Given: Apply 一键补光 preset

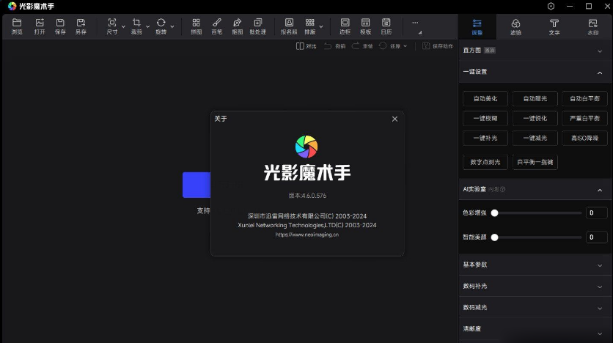Looking at the screenshot, I should [485, 138].
